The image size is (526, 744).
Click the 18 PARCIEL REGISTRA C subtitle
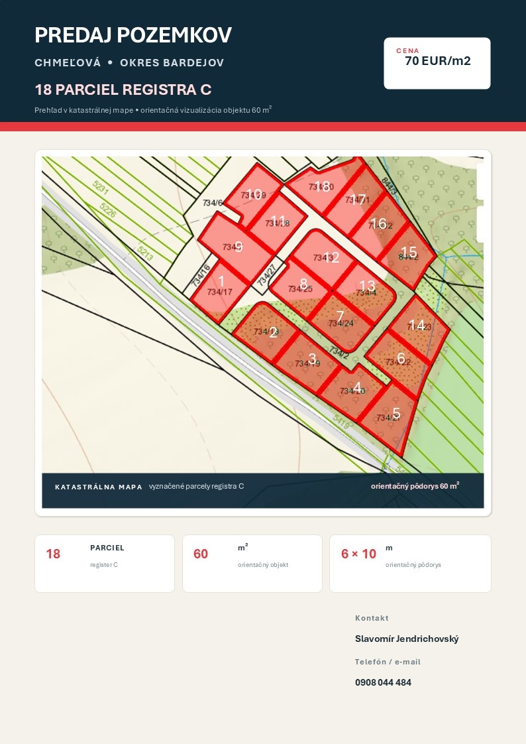[123, 90]
